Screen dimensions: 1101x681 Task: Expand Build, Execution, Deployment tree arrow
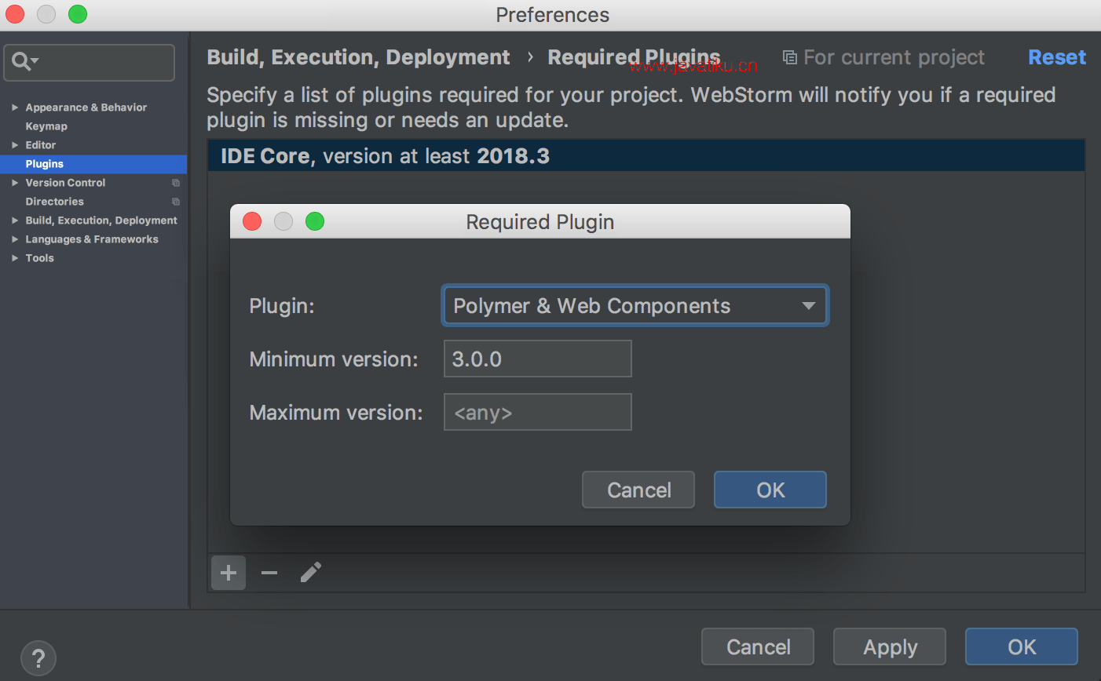coord(15,220)
